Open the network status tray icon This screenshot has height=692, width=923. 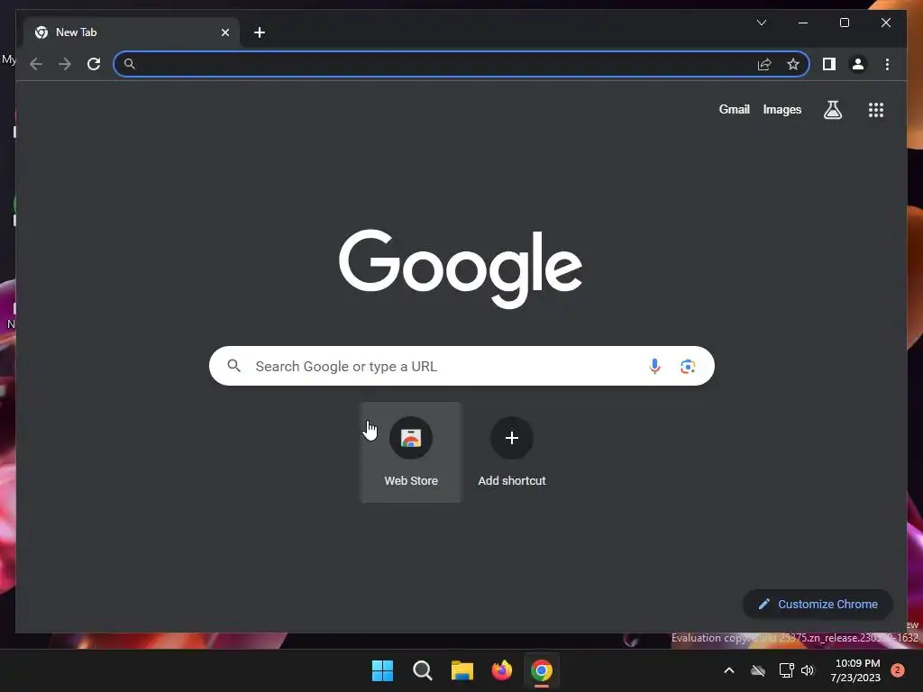786,670
